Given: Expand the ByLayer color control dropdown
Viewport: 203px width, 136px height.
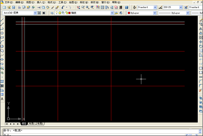Looking at the screenshot, I should click(x=154, y=13).
